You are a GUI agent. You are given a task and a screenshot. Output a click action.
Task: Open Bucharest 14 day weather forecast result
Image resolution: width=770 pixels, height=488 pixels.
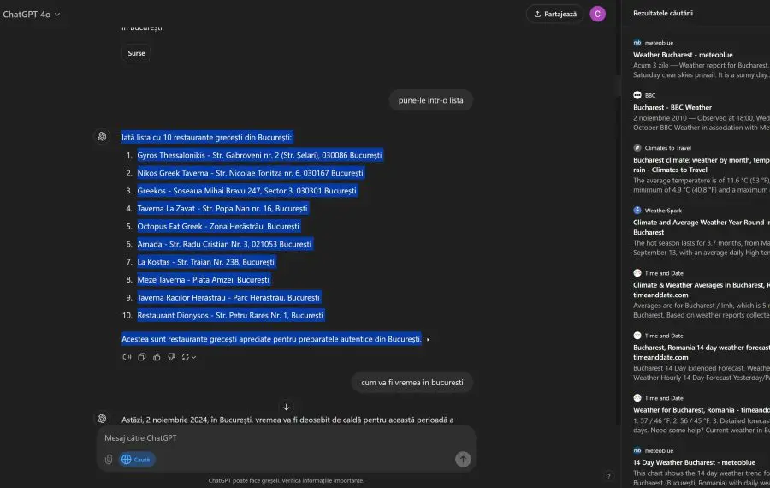pos(702,352)
